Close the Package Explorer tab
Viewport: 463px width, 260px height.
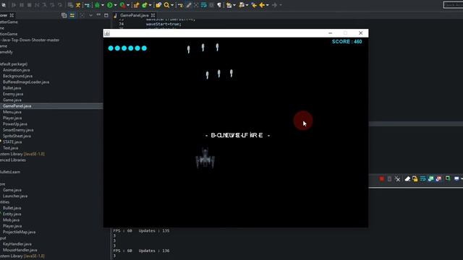pyautogui.click(x=12, y=15)
